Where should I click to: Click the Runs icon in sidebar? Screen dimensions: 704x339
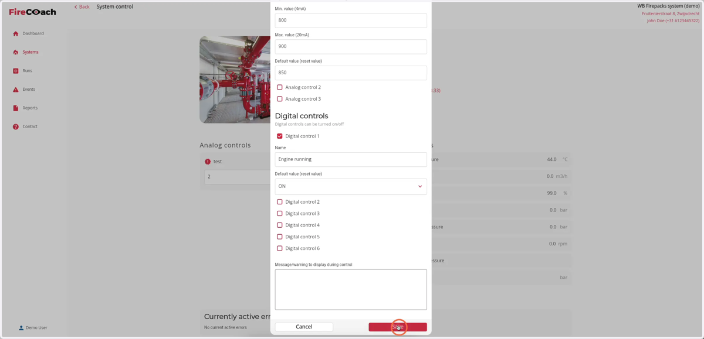16,71
